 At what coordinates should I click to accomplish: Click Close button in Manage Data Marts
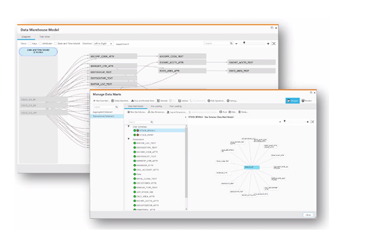308,215
